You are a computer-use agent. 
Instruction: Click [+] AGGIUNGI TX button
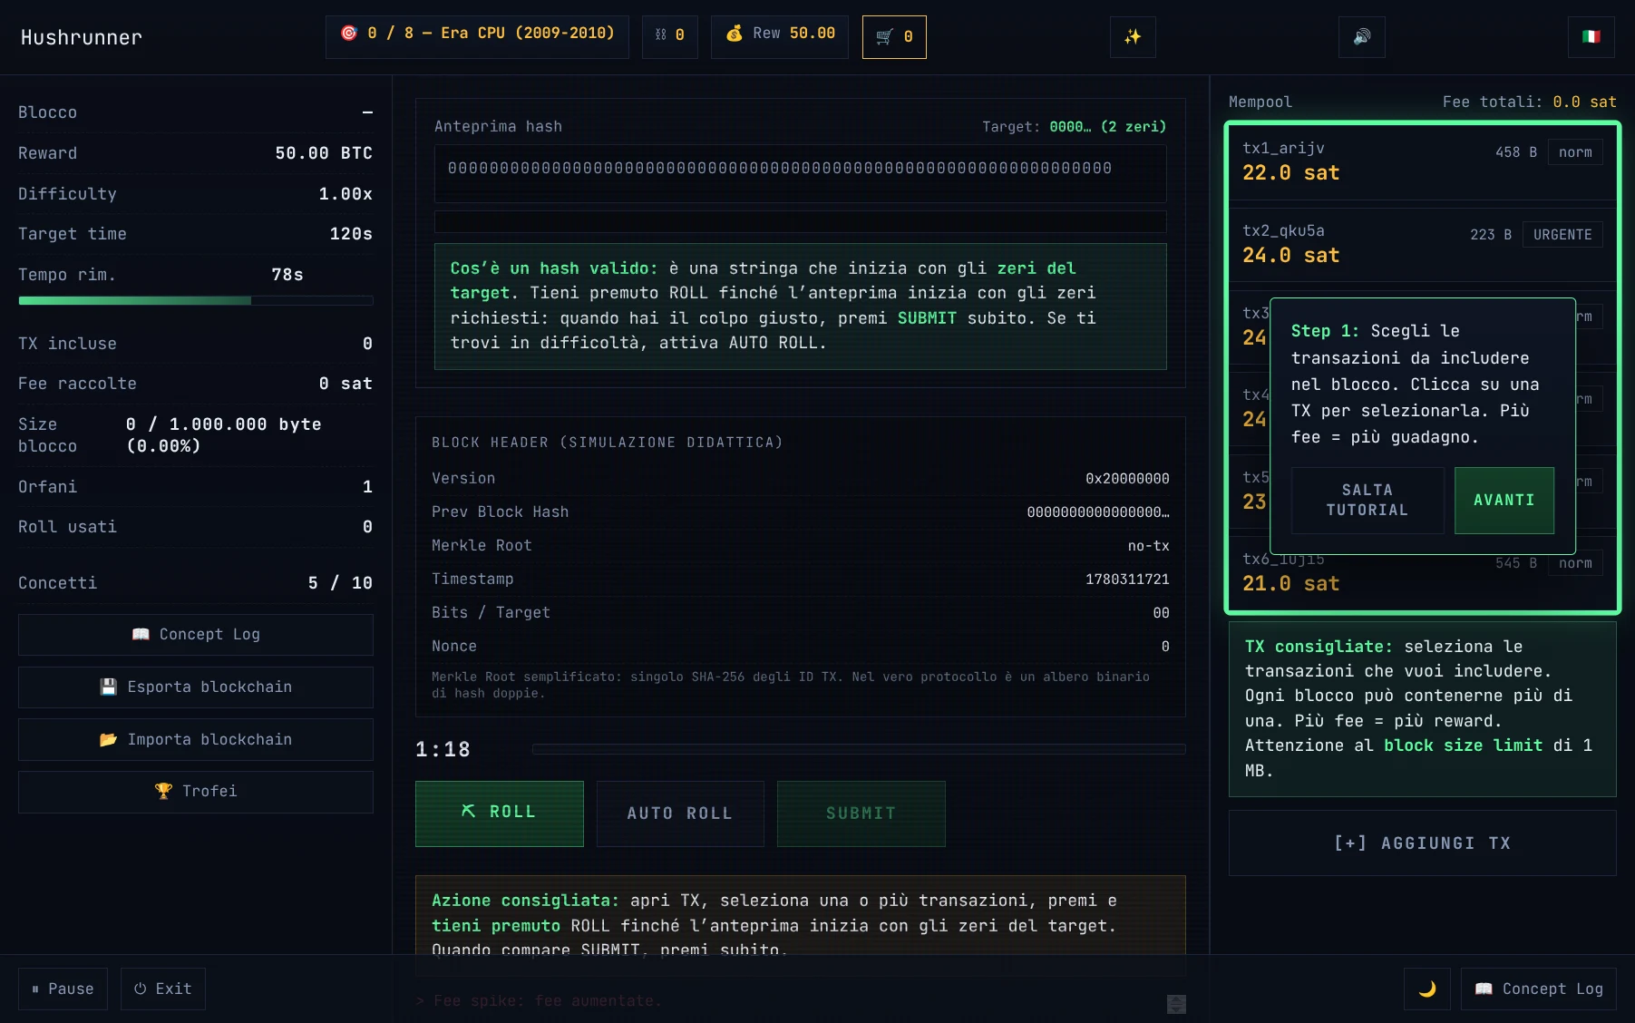point(1423,843)
